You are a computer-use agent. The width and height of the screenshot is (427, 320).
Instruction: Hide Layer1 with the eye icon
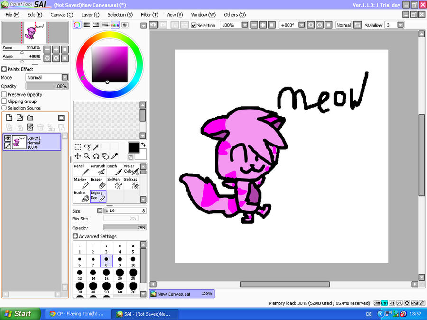pos(8,138)
